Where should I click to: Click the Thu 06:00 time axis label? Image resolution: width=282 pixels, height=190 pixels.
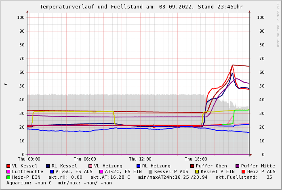tap(85, 159)
